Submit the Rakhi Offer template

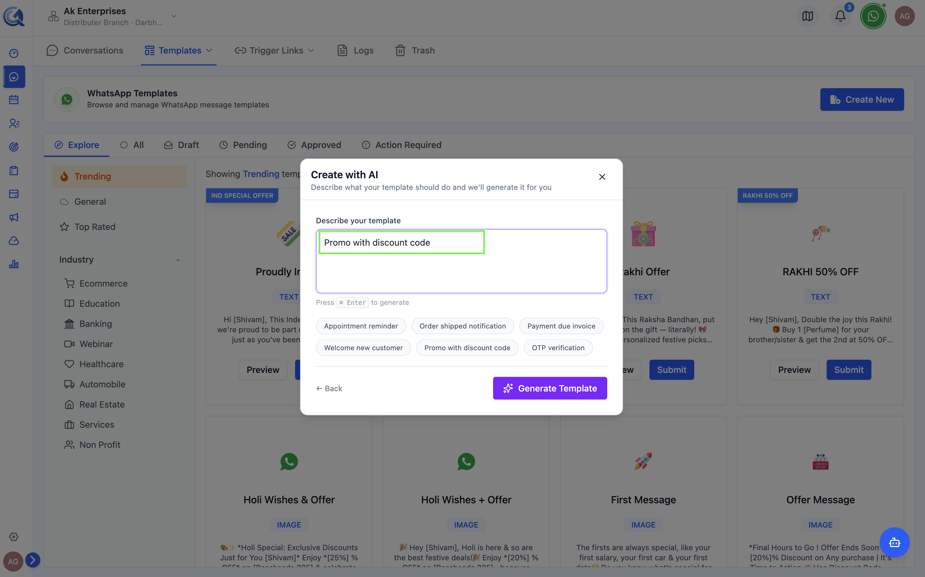pyautogui.click(x=672, y=370)
